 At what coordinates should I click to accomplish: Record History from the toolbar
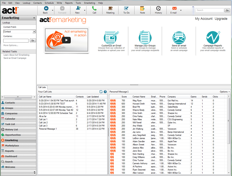pyautogui.click(x=158, y=10)
